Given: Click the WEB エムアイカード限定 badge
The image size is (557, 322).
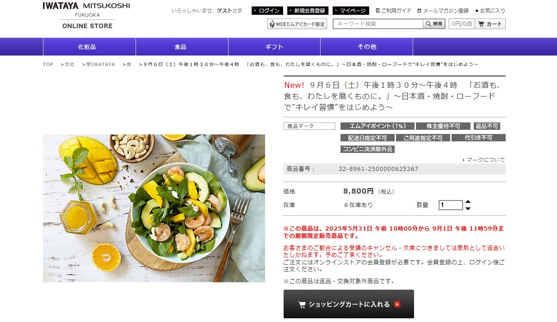Looking at the screenshot, I should pos(297,24).
